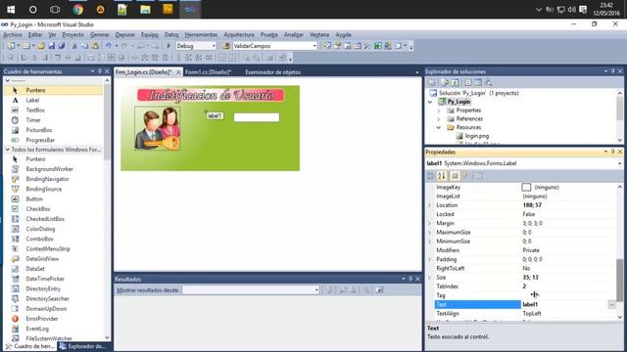Viewport: 627px width, 352px height.
Task: Click the Categorized view icon in Propiedades
Action: point(431,176)
